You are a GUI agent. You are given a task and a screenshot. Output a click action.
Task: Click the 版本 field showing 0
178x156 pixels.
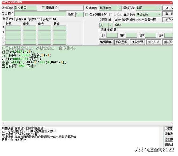click(79, 14)
